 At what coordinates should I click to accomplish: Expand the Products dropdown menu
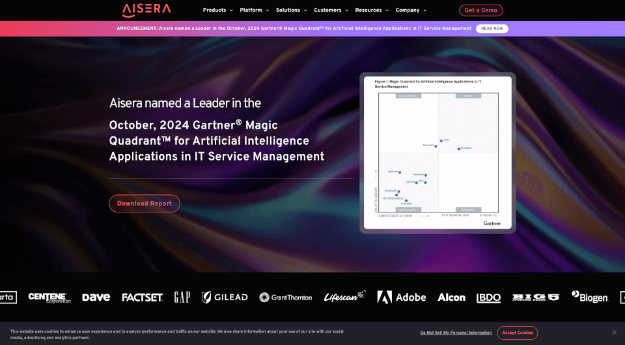pos(217,10)
